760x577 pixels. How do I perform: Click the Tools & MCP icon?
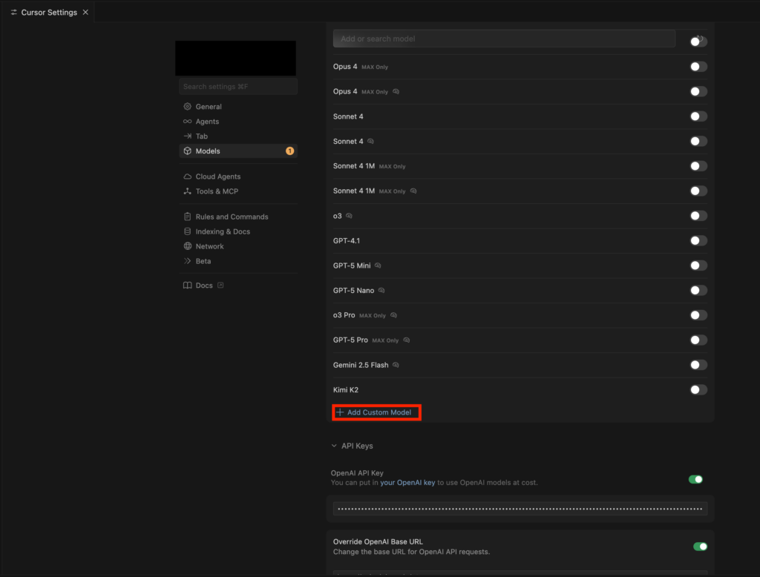(188, 191)
